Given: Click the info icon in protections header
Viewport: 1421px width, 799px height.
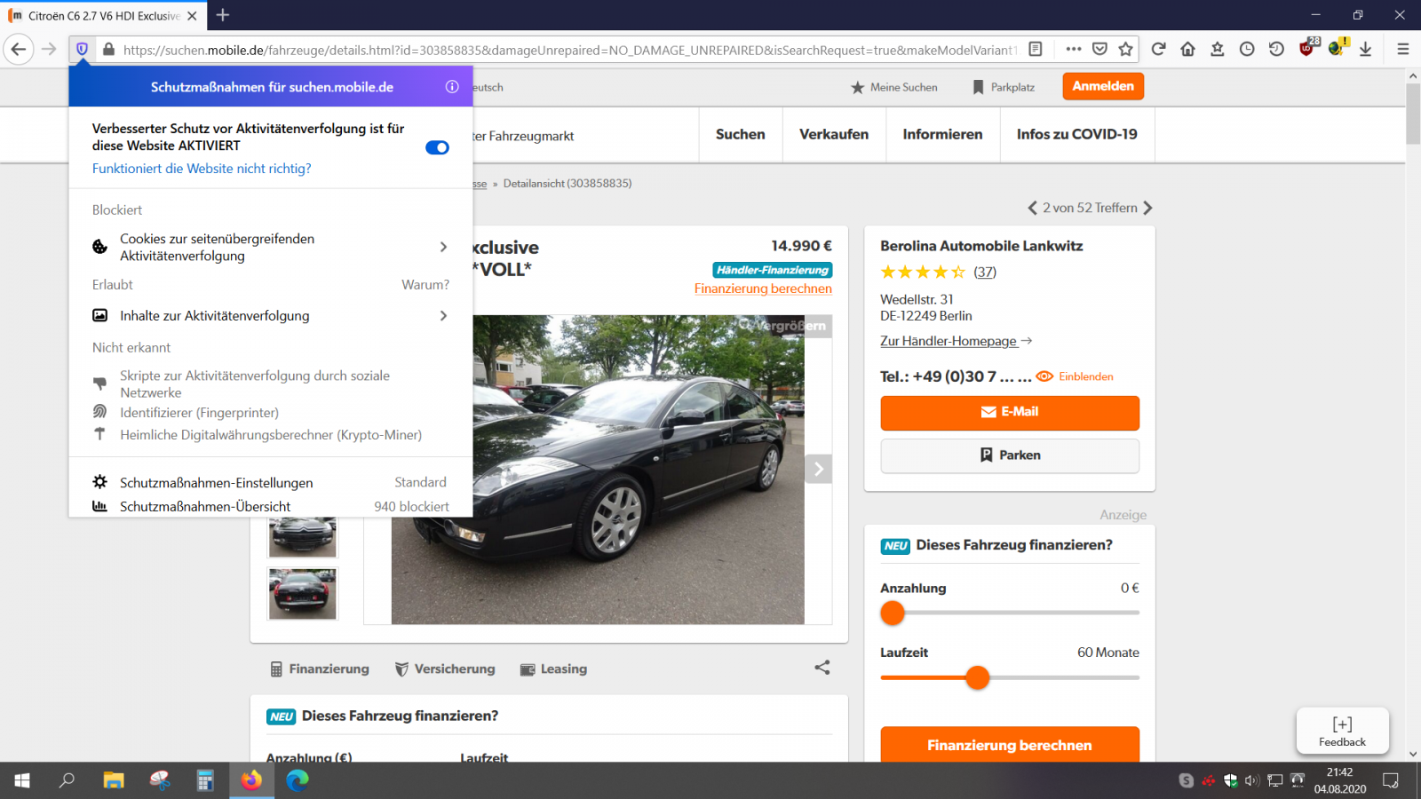Looking at the screenshot, I should pos(452,87).
